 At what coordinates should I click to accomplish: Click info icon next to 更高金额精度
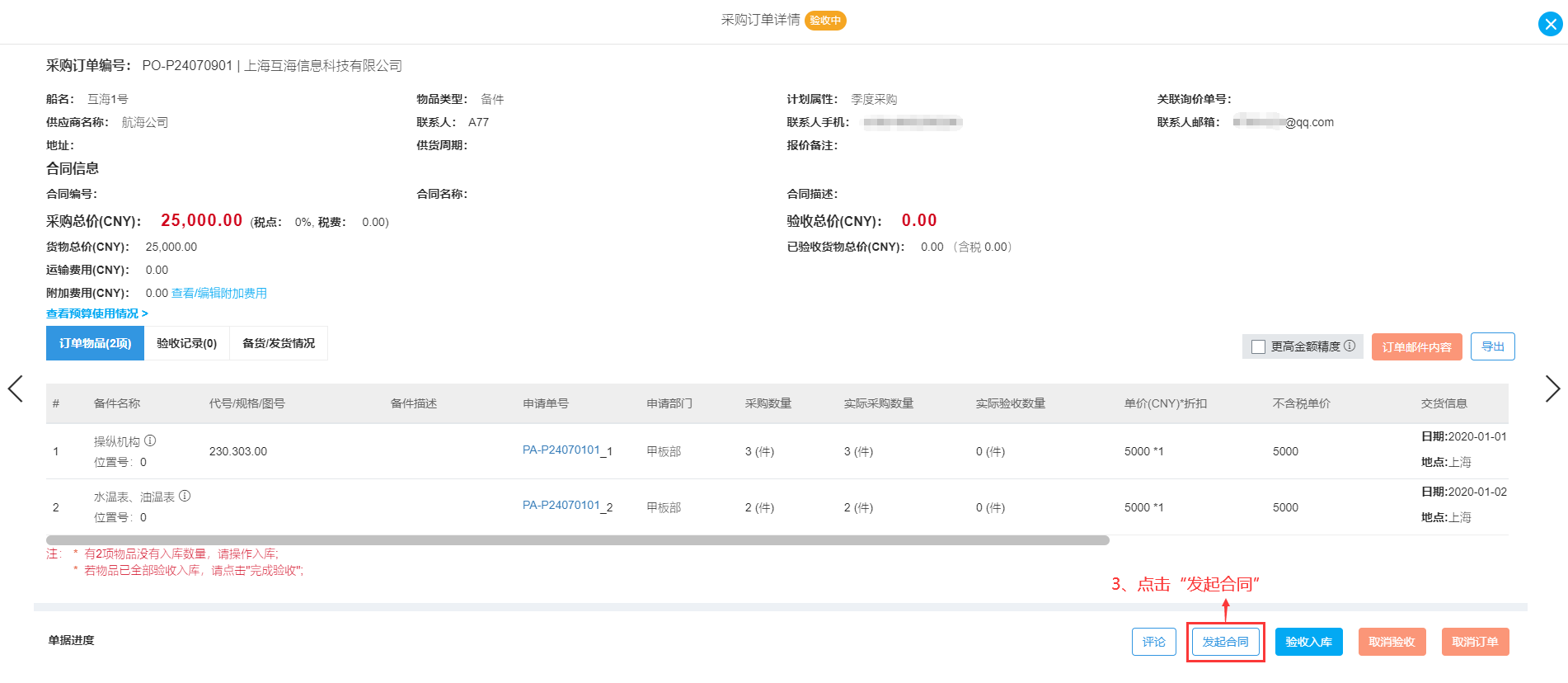click(1350, 346)
